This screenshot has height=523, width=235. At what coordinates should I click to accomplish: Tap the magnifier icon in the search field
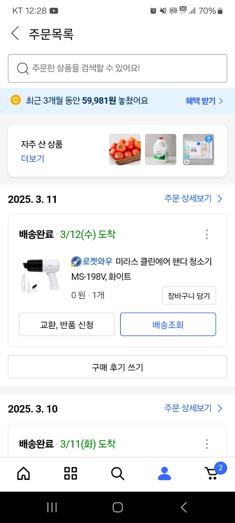click(x=23, y=68)
